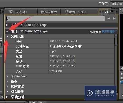Click the 创建 property label
This screenshot has height=103, width=123.
19,56
